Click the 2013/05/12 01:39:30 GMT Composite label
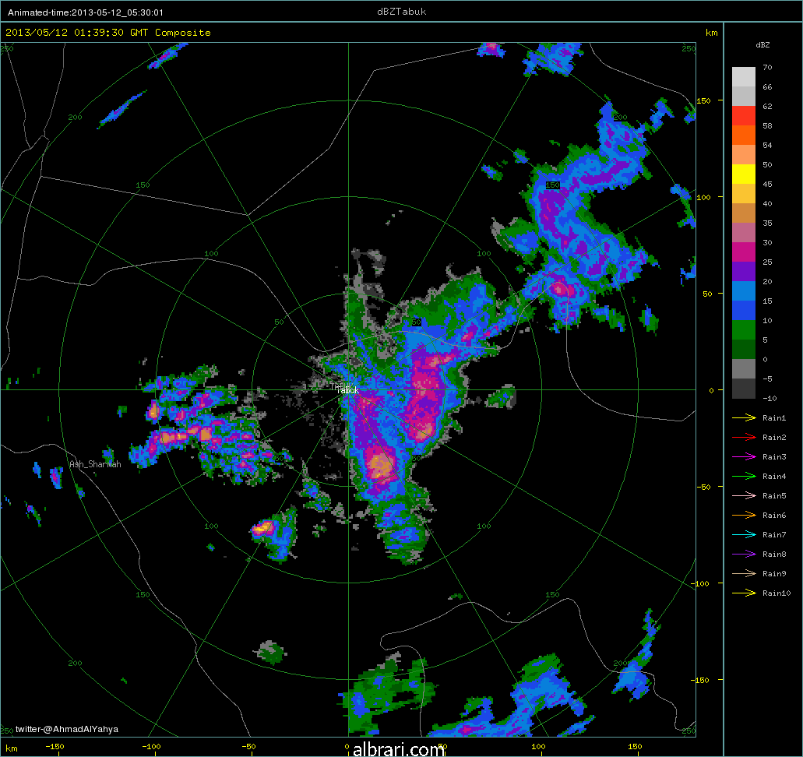The image size is (803, 757). (x=108, y=33)
